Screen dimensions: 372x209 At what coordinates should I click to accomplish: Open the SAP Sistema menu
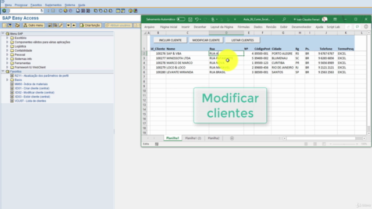point(70,5)
